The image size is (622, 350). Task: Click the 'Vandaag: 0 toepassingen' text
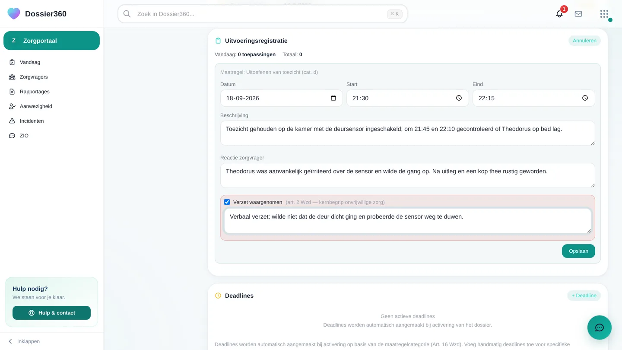coord(245,54)
